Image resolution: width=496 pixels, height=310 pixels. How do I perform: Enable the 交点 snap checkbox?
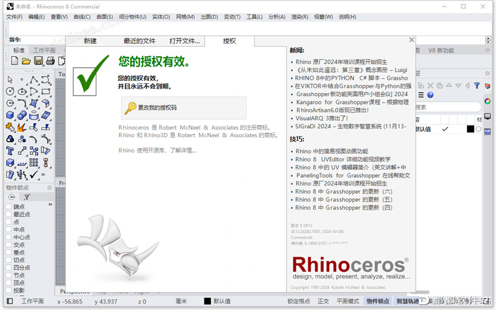[8, 245]
